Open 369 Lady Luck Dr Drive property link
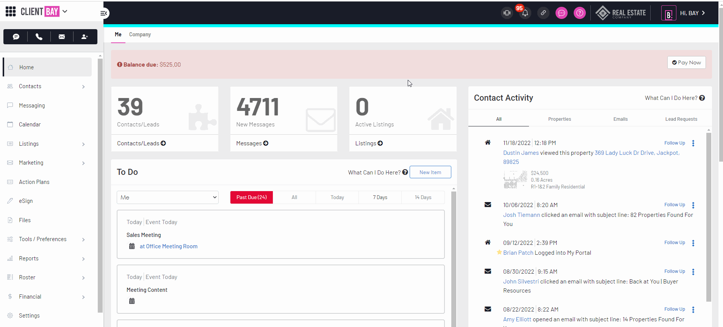This screenshot has width=723, height=327. pyautogui.click(x=592, y=157)
